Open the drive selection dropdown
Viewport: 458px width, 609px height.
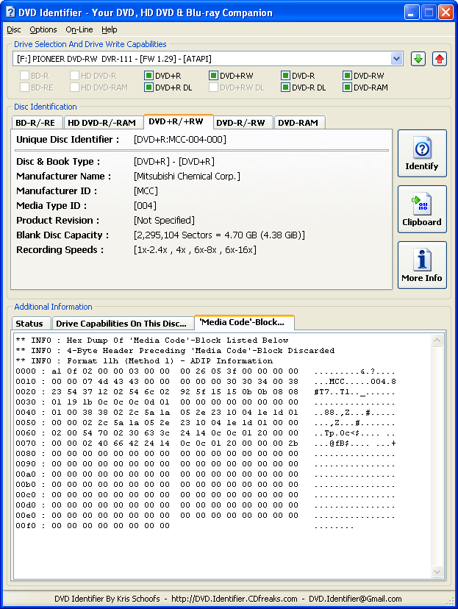[x=396, y=59]
